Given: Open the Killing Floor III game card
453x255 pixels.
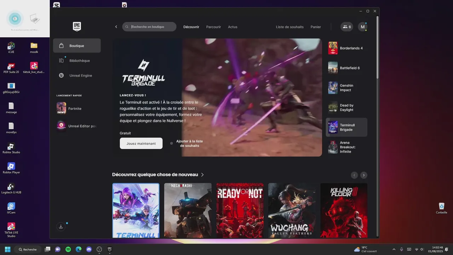Looking at the screenshot, I should [344, 210].
